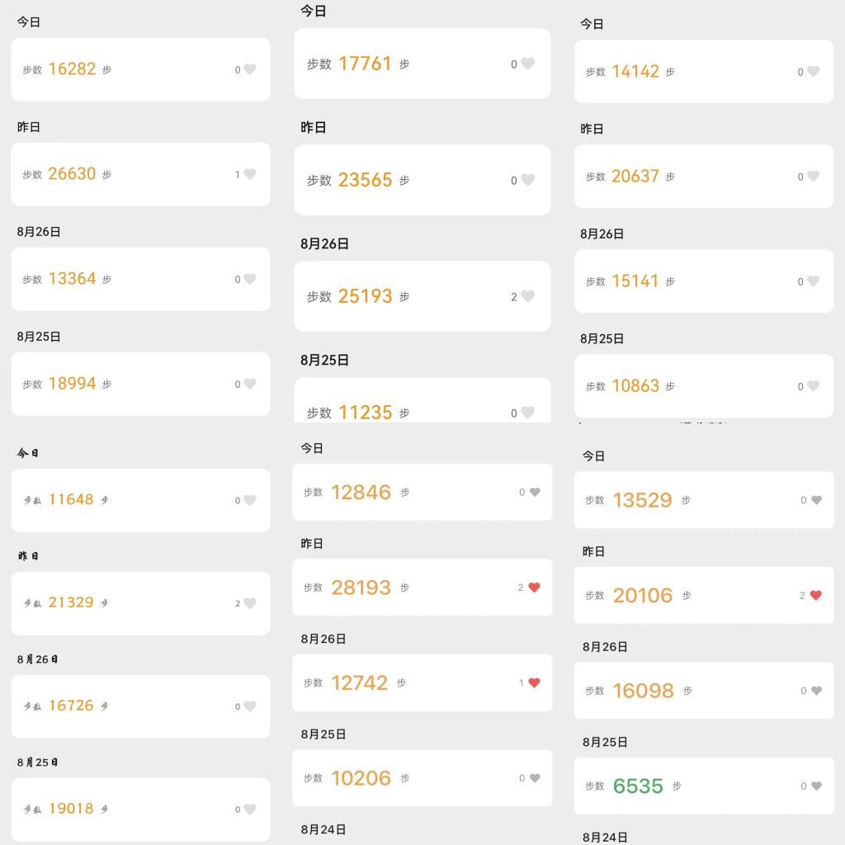The width and height of the screenshot is (845, 845).
Task: Remove the like on 12742 steps
Action: tap(534, 682)
